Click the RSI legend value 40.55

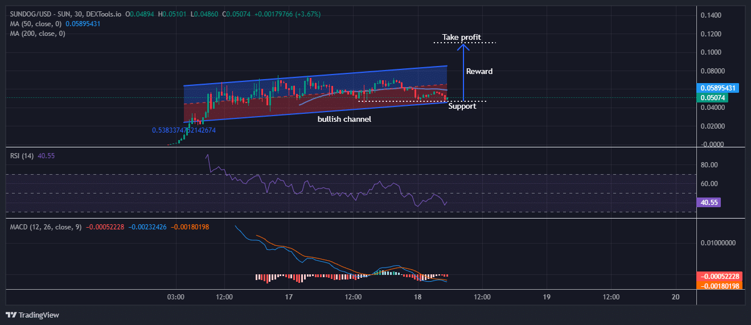46,155
